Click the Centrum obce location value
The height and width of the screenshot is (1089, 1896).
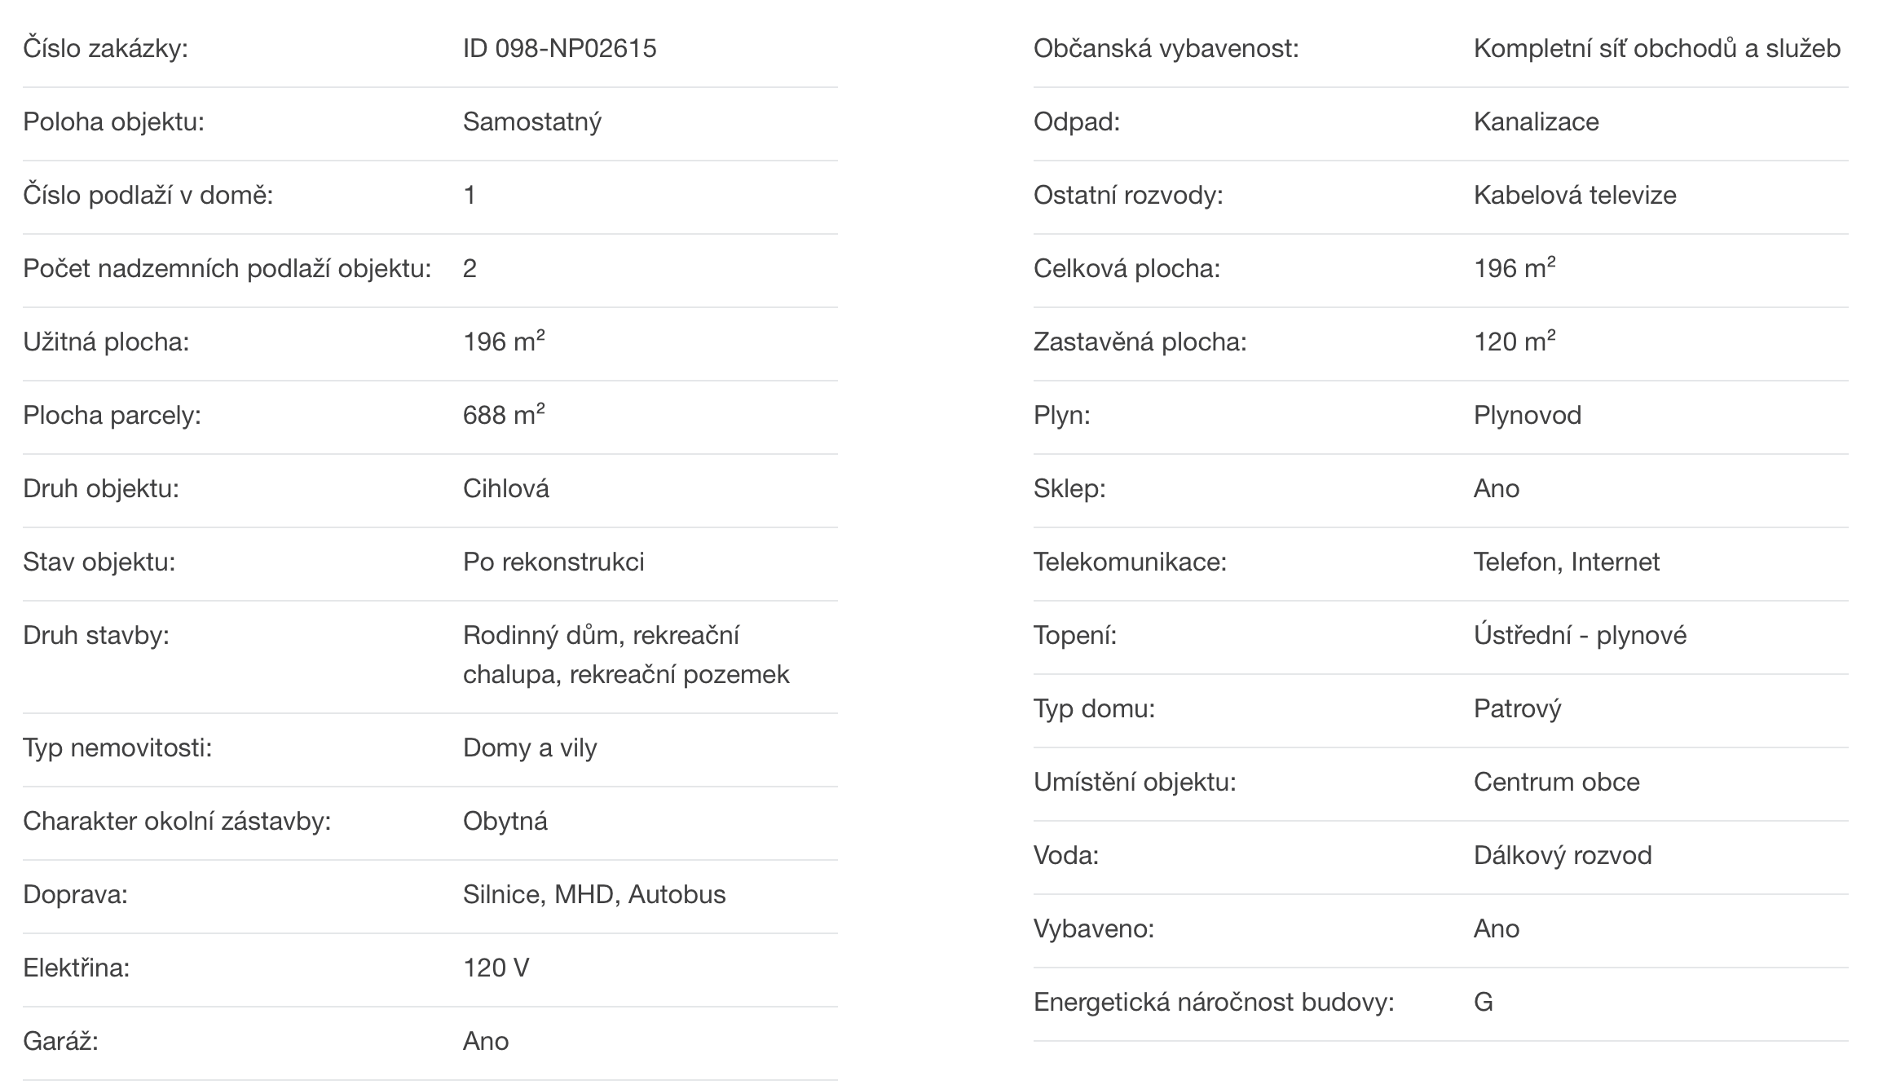pos(1557,782)
